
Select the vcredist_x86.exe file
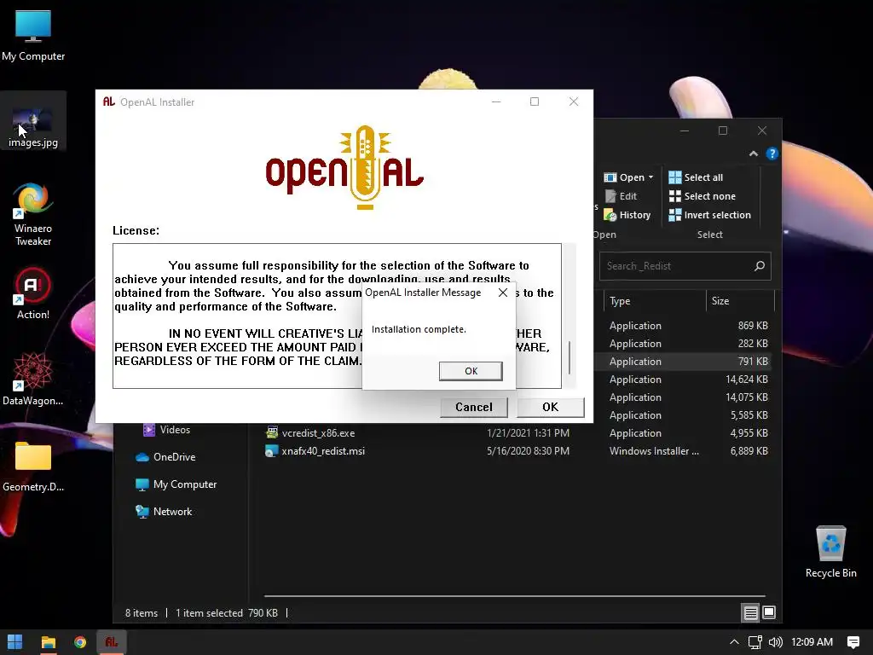(x=318, y=432)
